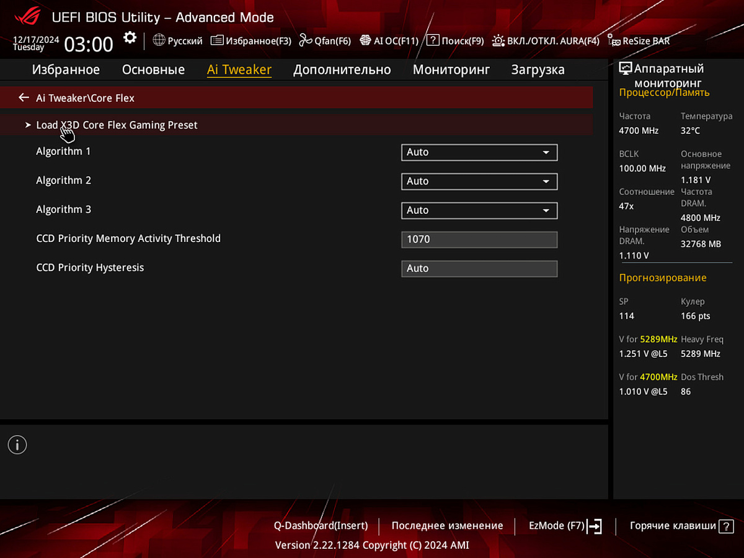Click the EzMode exit arrow icon

pos(595,526)
